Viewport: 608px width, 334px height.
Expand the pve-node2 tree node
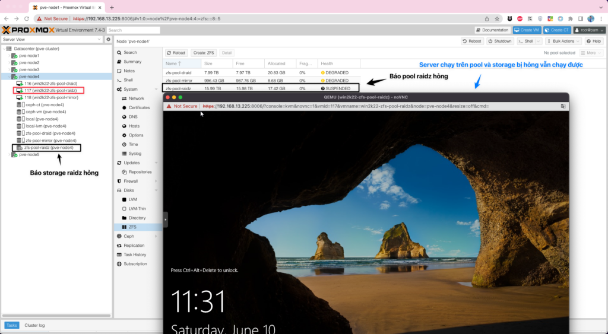pos(9,63)
